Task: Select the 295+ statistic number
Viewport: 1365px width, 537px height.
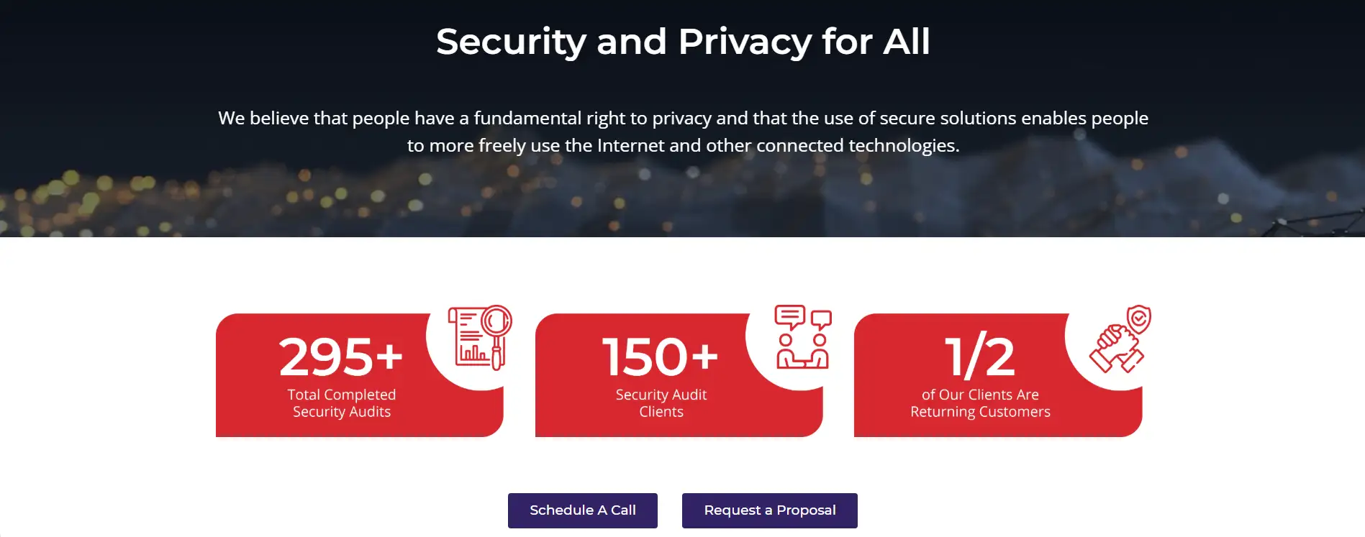Action: click(x=341, y=357)
